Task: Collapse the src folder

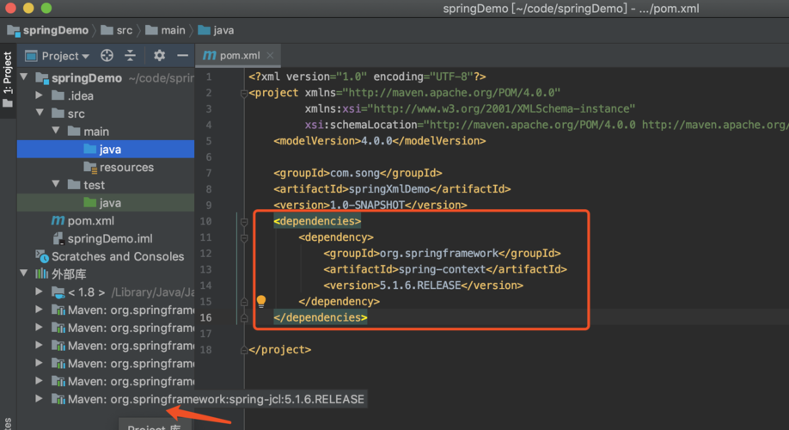Action: click(x=40, y=113)
